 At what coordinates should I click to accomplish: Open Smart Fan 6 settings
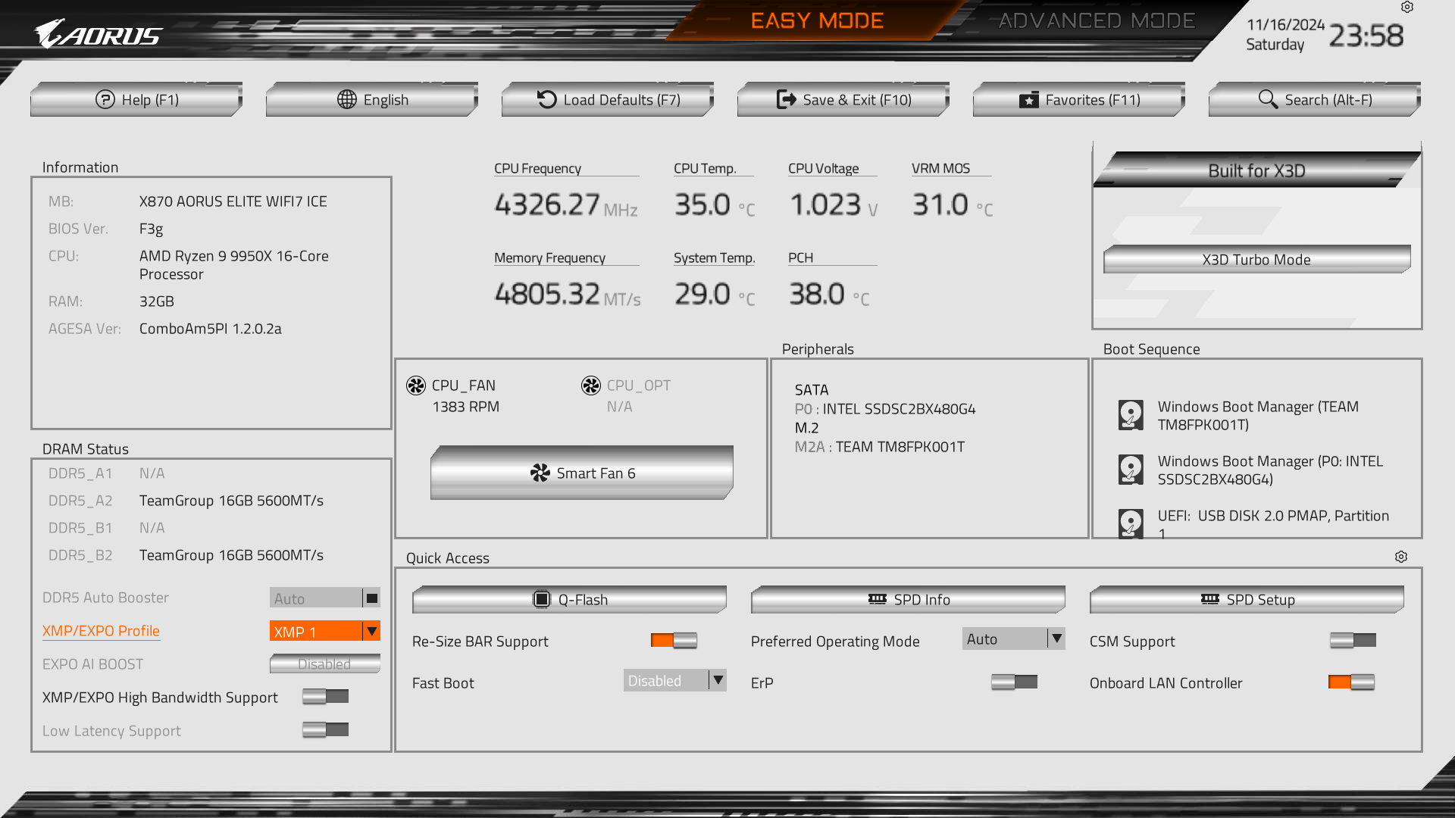pos(582,473)
